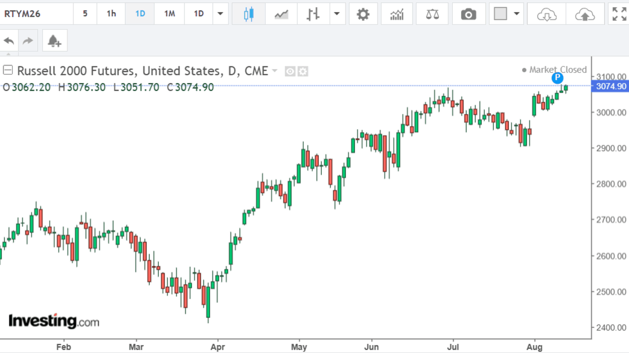Expand the layout options dropdown arrow
The width and height of the screenshot is (629, 353).
517,14
